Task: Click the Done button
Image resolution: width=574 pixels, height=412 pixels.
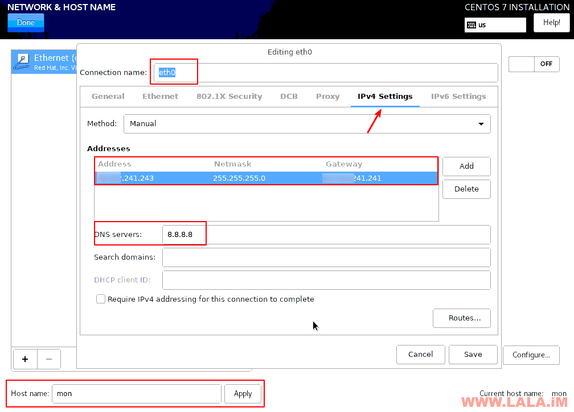Action: (x=26, y=22)
